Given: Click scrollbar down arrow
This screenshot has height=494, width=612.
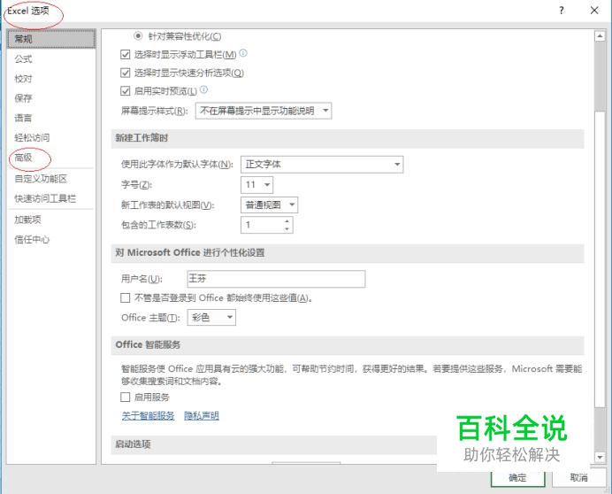Looking at the screenshot, I should pos(600,457).
